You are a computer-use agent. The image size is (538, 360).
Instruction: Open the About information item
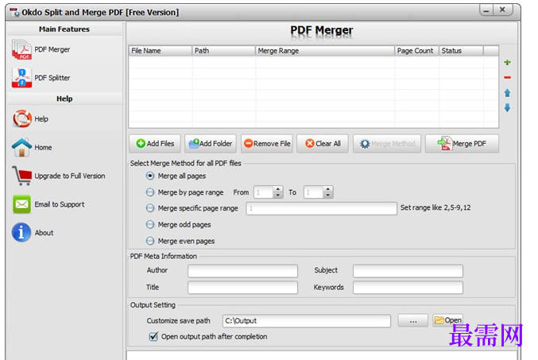tap(33, 233)
